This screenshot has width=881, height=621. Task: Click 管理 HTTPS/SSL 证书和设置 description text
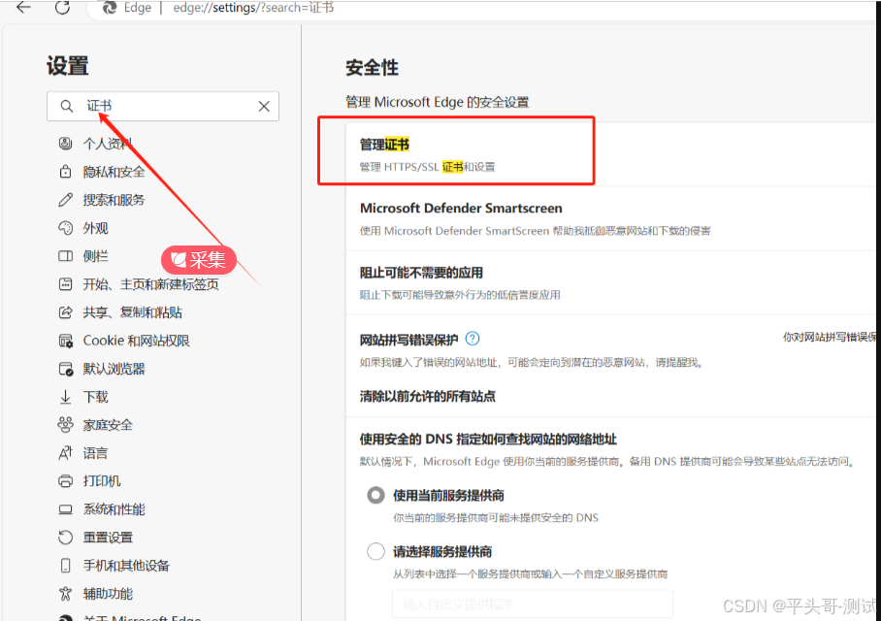[x=427, y=167]
